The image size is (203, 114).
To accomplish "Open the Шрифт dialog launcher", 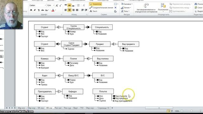I will tap(61, 15).
